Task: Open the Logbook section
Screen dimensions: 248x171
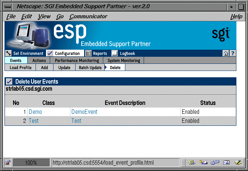Action: [x=127, y=53]
